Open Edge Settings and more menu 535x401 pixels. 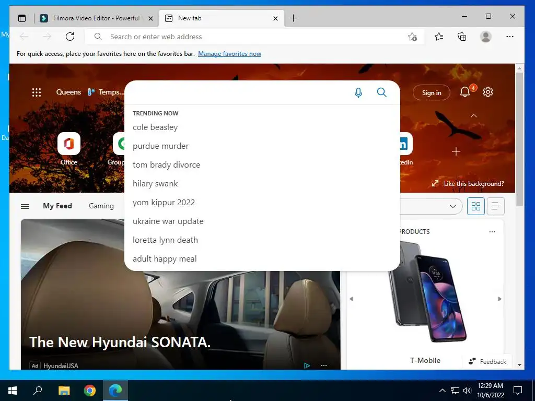pos(510,37)
